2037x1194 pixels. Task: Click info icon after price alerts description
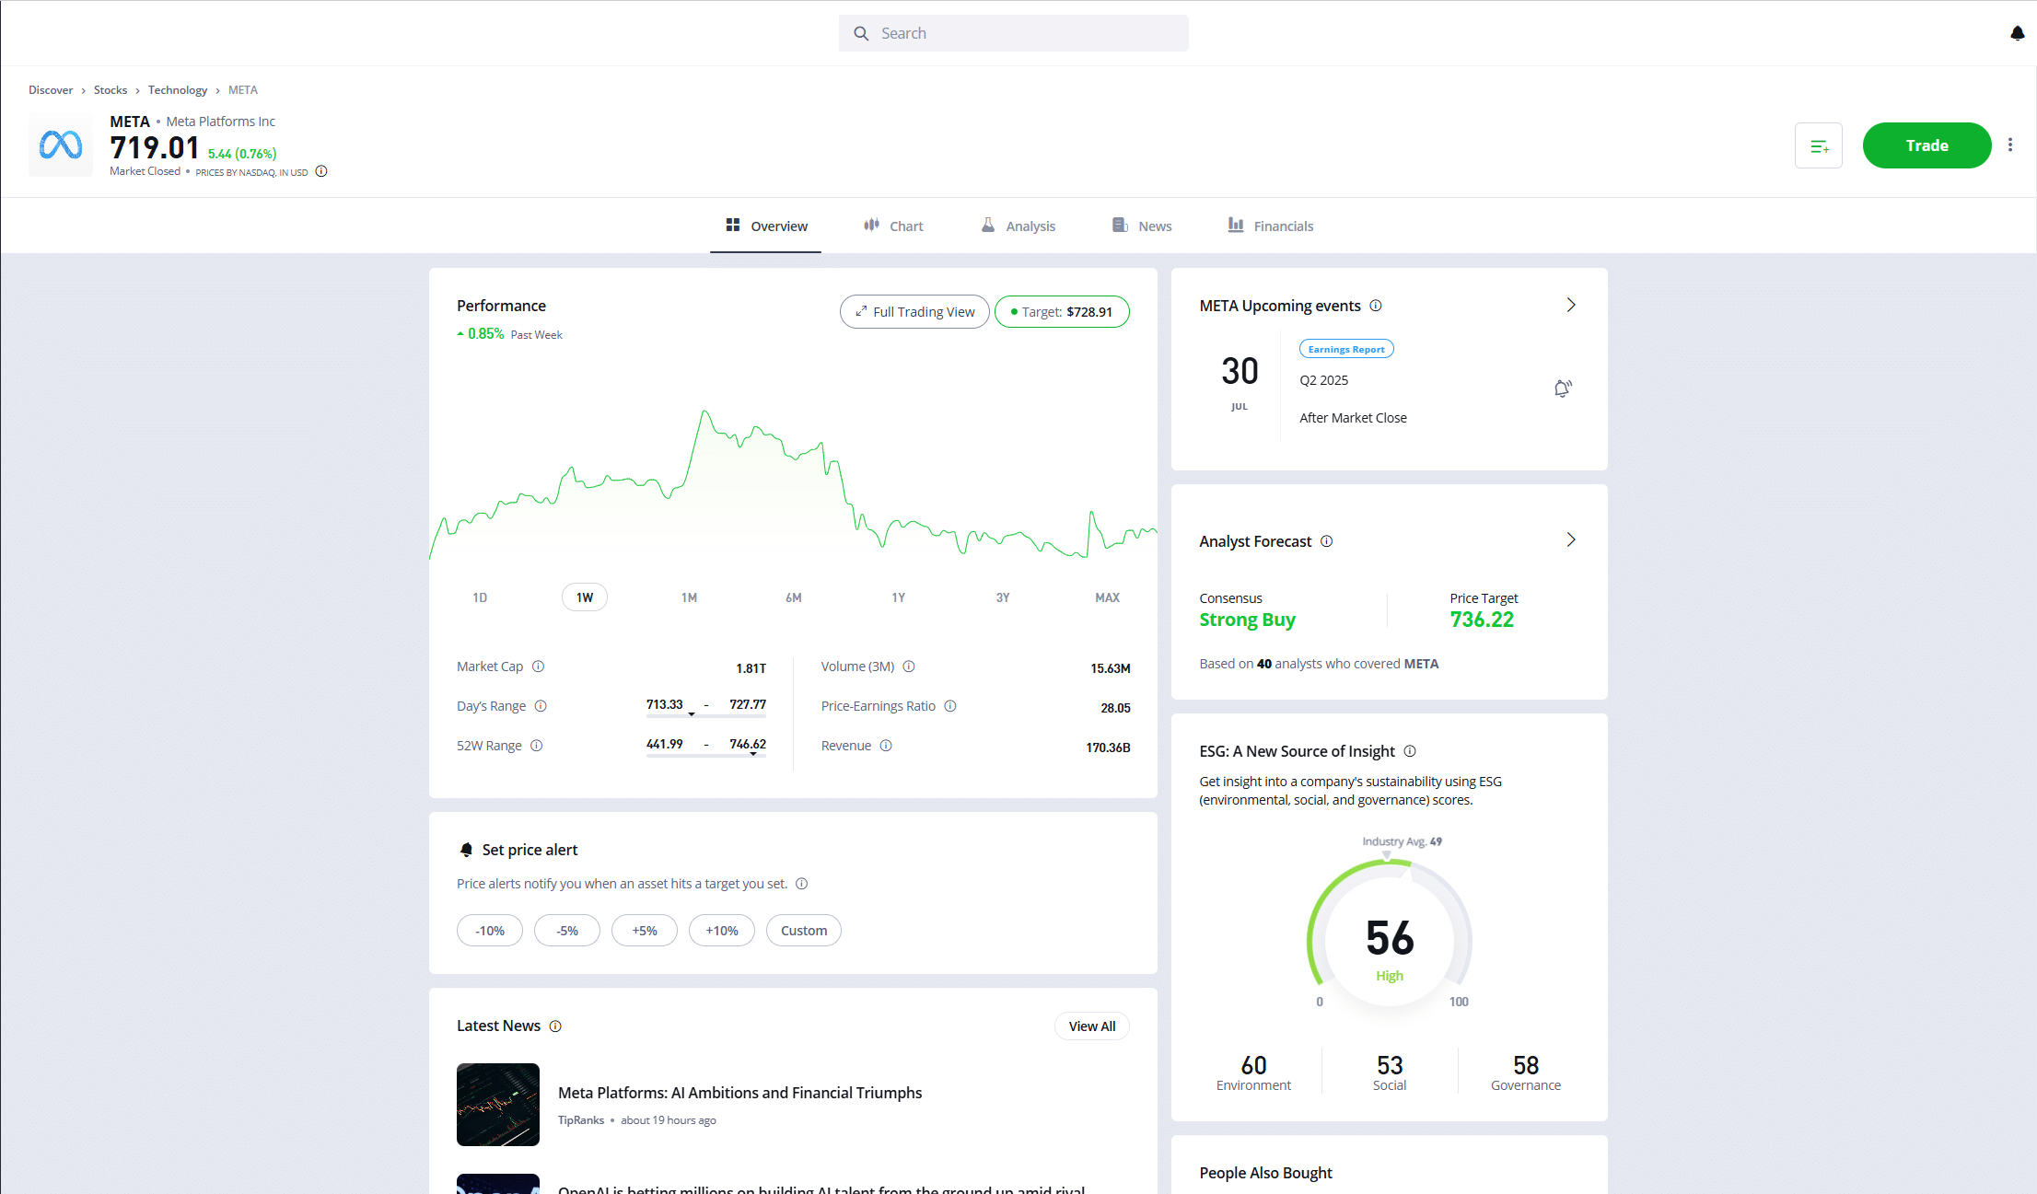802,884
